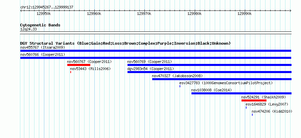Open the esv1646829 (Levy2007) variant label

[267, 104]
